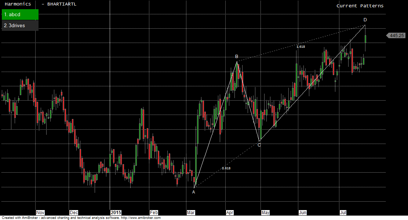Click point C pattern marker
408x220 pixels.
click(x=259, y=145)
